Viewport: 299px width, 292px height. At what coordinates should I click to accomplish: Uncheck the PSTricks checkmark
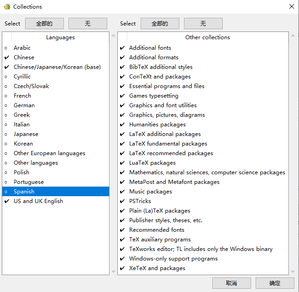tap(122, 201)
